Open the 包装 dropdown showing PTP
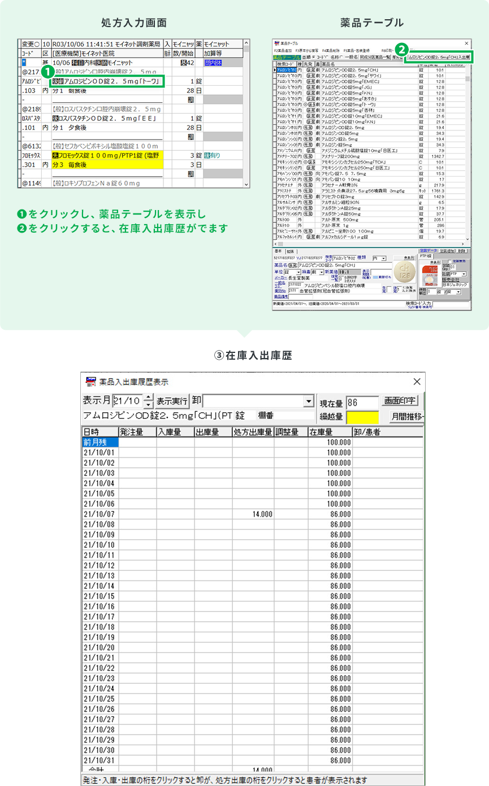The height and width of the screenshot is (786, 489). [458, 274]
